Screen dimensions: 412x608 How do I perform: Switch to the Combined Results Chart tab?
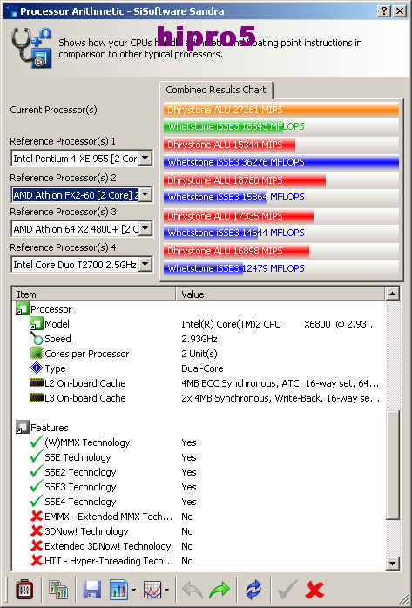tap(216, 90)
